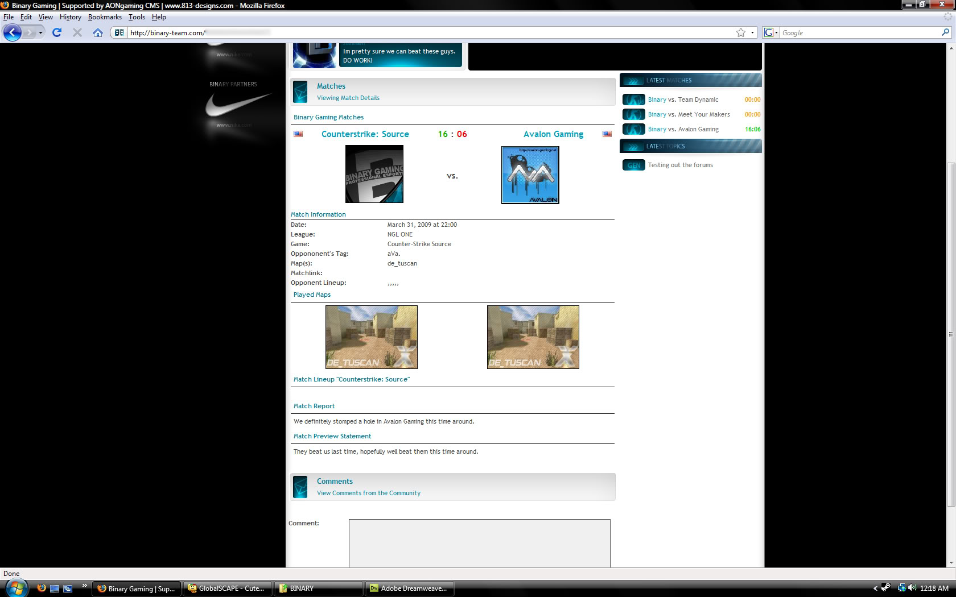Click game icon beside Team Dynamic match
Viewport: 956px width, 597px height.
point(633,100)
